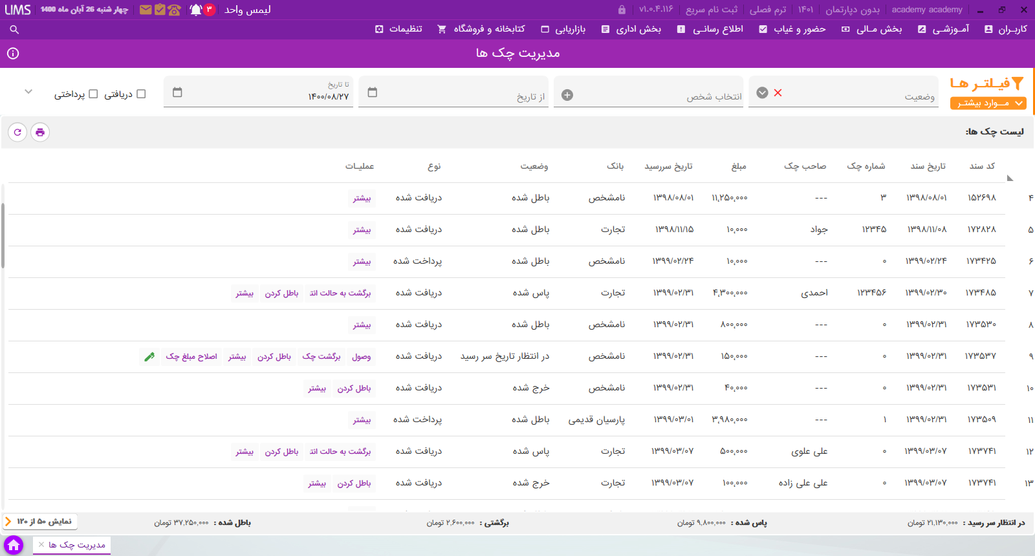This screenshot has width=1035, height=556.
Task: Click بدون دپارتمان selector
Action: 853,10
